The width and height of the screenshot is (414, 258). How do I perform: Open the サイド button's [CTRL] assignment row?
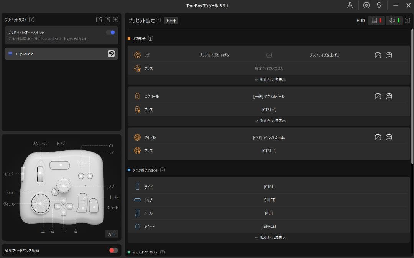tap(269, 187)
